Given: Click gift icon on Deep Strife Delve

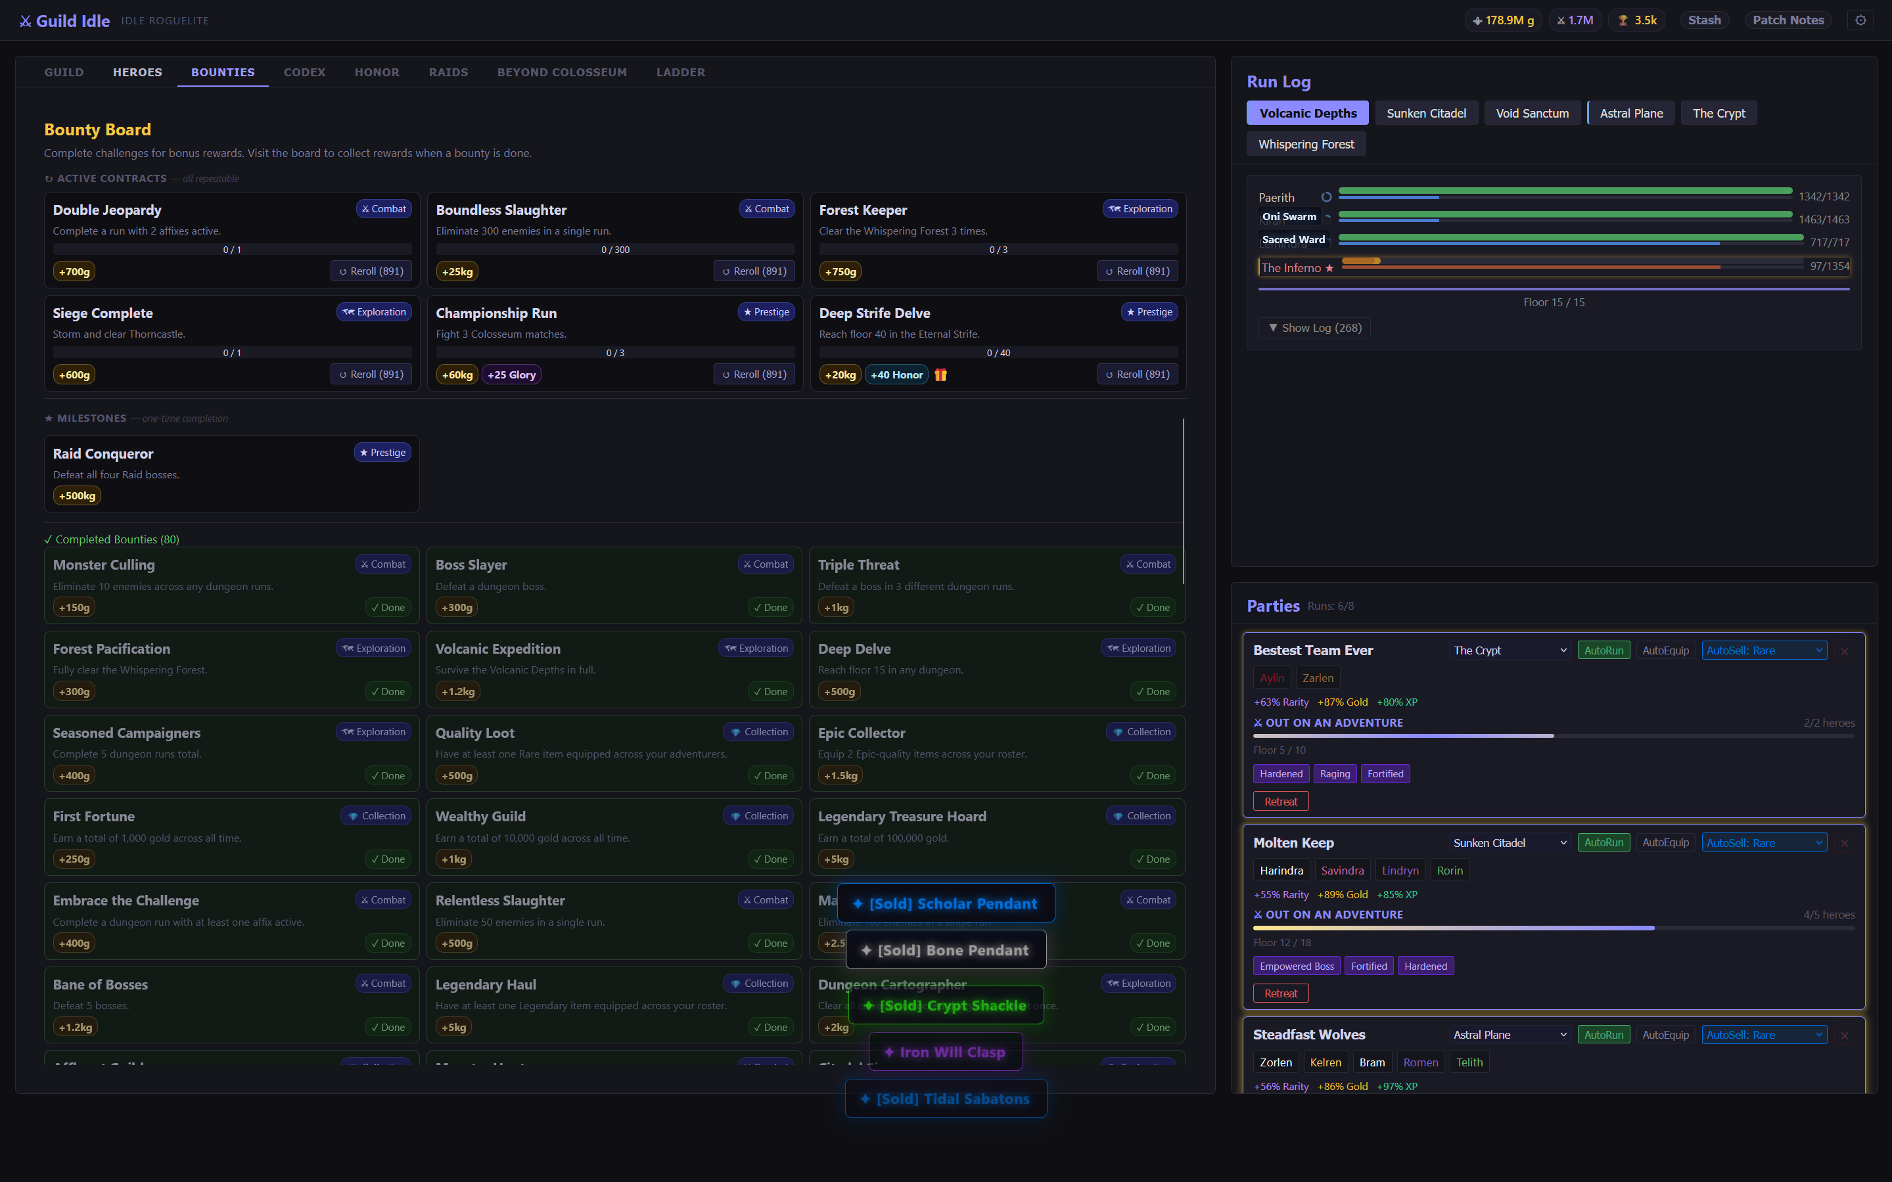Looking at the screenshot, I should click(x=940, y=375).
